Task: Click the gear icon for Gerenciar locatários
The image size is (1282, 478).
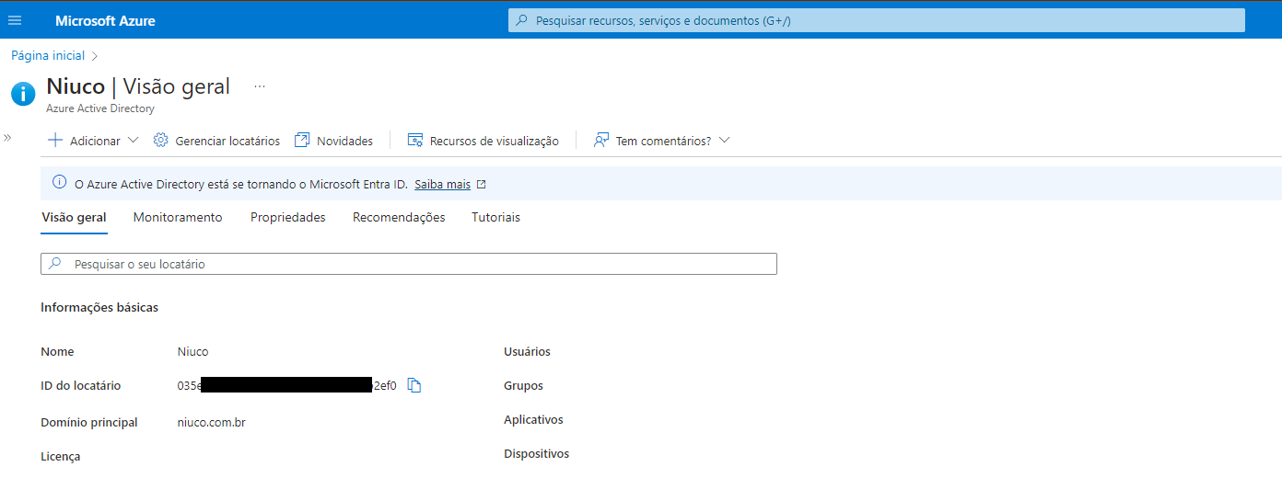Action: [161, 141]
